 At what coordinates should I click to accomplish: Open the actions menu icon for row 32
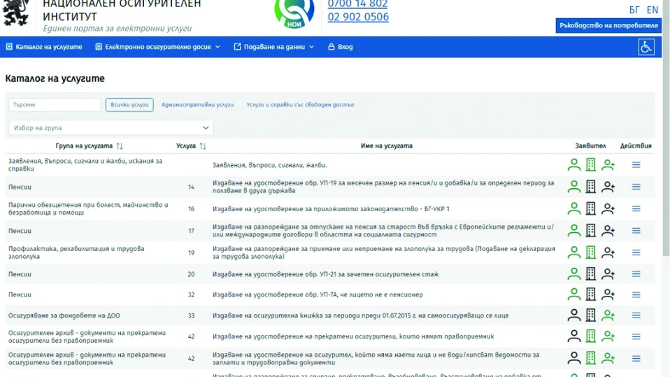click(636, 294)
